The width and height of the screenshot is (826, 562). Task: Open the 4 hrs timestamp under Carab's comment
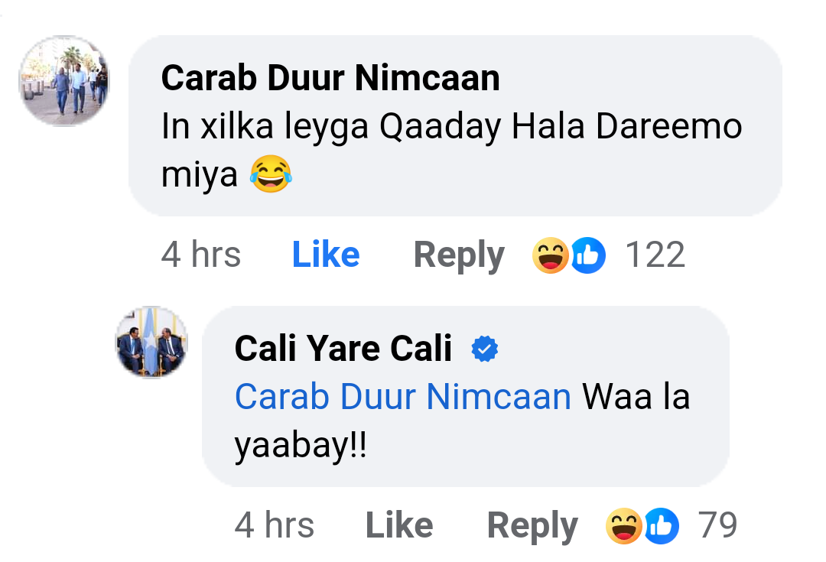[200, 255]
